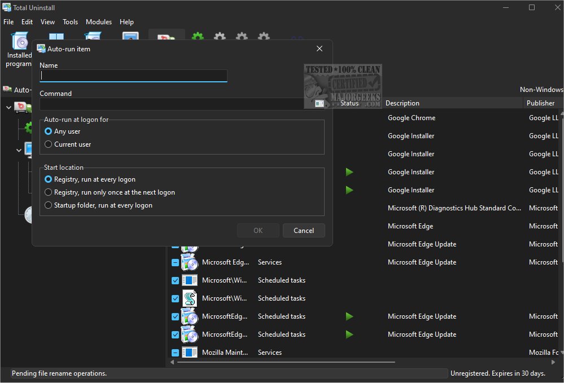Sort list by the Description column header

tap(402, 103)
